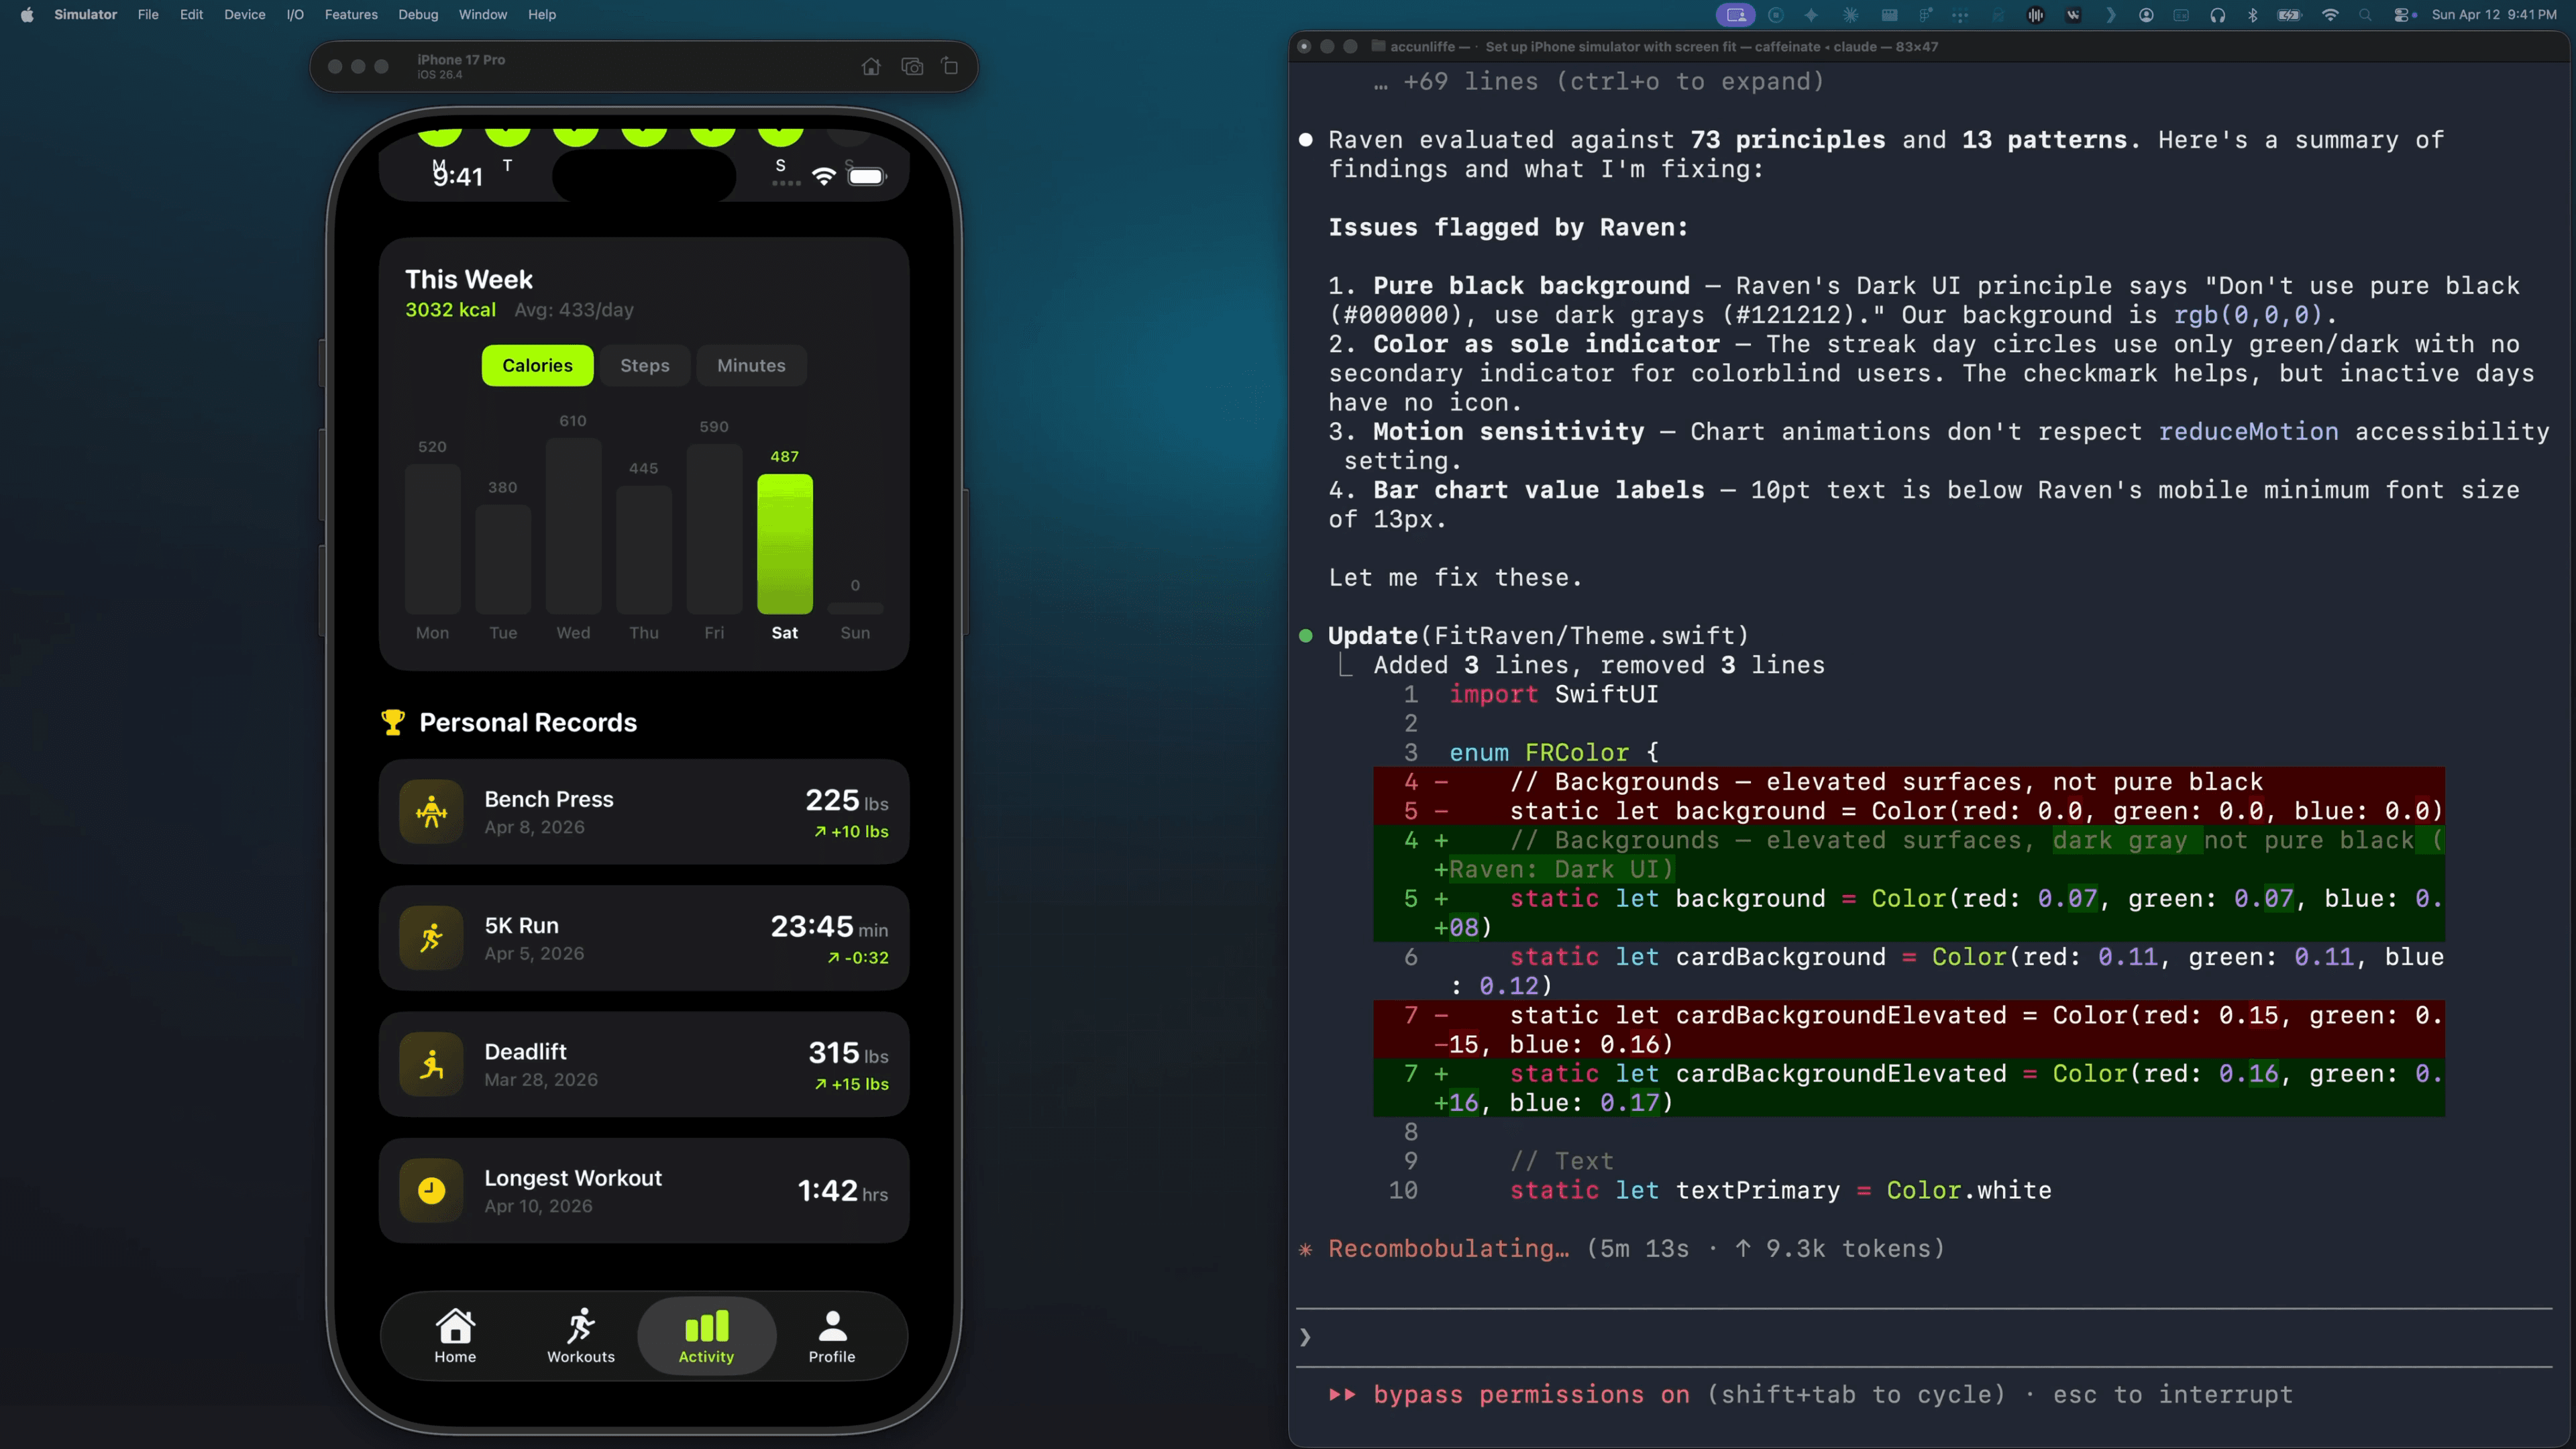Screen dimensions: 2576x1449
Task: Click the battery charging status icon
Action: 2289,15
